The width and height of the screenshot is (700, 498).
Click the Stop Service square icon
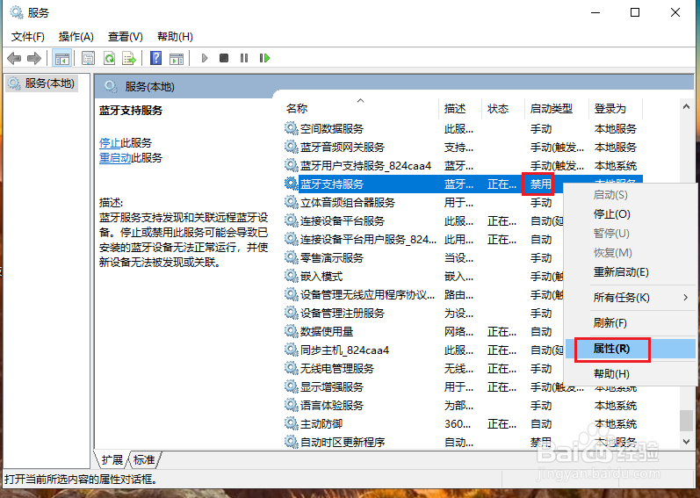[x=224, y=58]
